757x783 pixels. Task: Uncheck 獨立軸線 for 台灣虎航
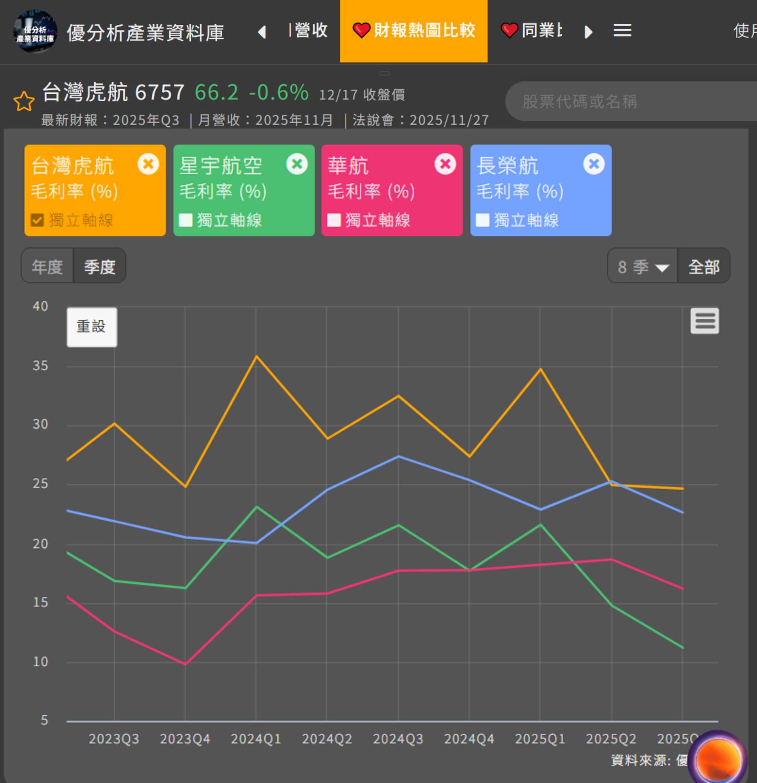tap(38, 220)
